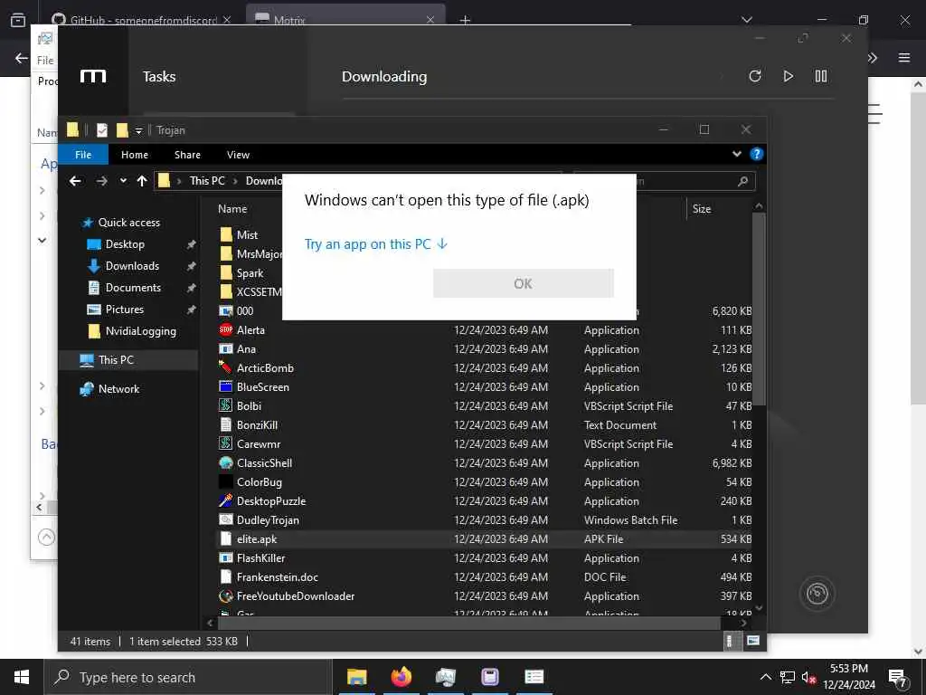Image resolution: width=926 pixels, height=695 pixels.
Task: Go forward in Explorer navigation
Action: [101, 181]
